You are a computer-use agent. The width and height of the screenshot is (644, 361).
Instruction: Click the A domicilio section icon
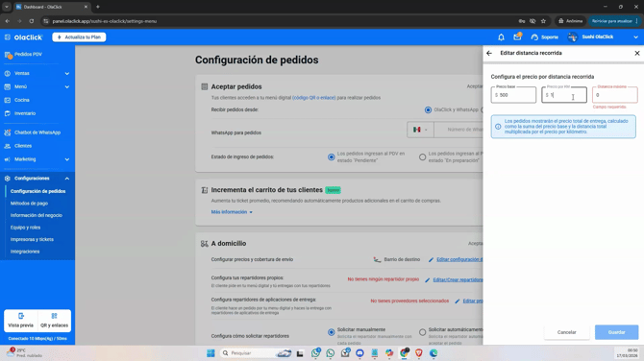click(204, 244)
